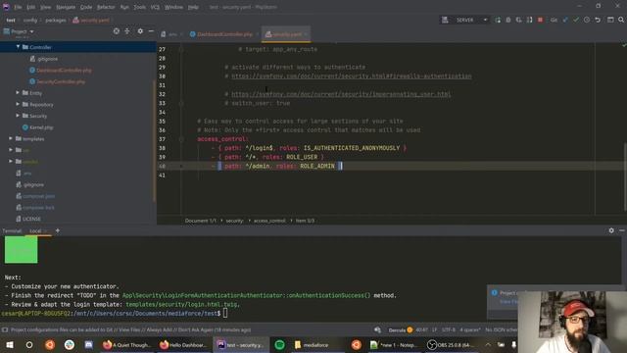
Task: Click the Run icon next to SERVER dropdown
Action: tap(498, 20)
